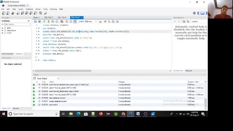
Task: Close the active SQL File 5 tab
Action: (82, 18)
